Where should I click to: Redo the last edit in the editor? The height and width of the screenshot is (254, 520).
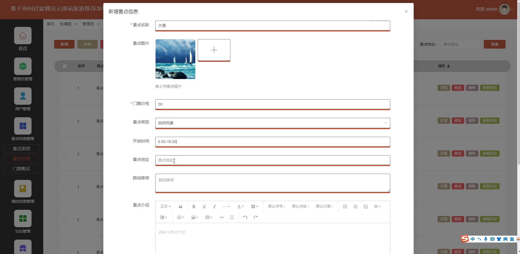point(256,217)
